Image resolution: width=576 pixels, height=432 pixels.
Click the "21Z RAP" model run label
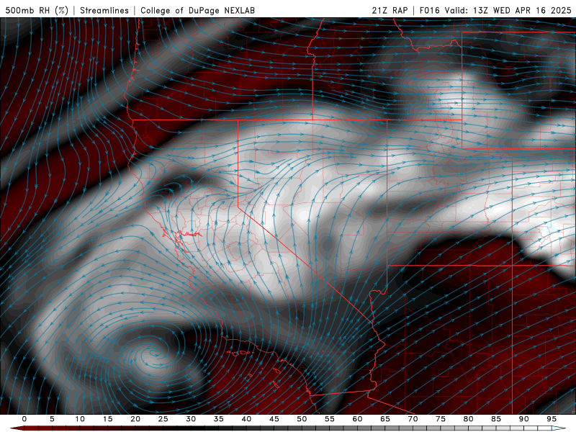(390, 10)
